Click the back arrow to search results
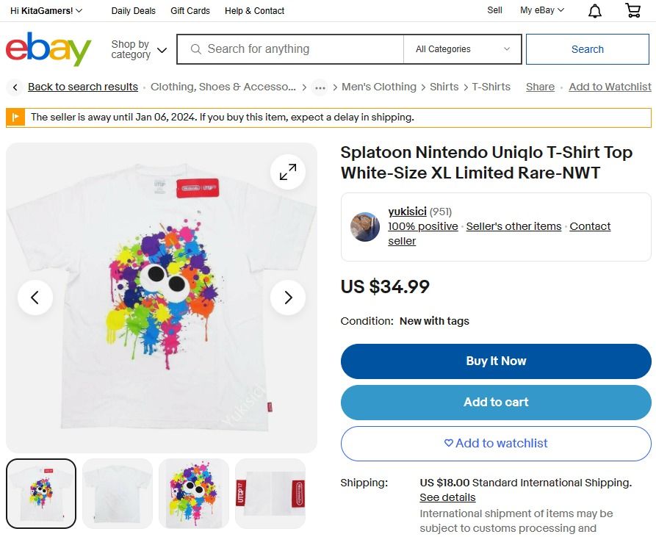The image size is (656, 537). [15, 87]
